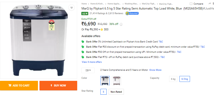Viewport: 214px width, 95px height.
Task: Select the Non-Rated star rating option
Action: [116, 92]
